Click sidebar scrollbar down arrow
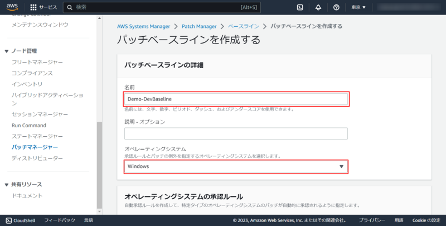The image size is (446, 226). [x=99, y=211]
